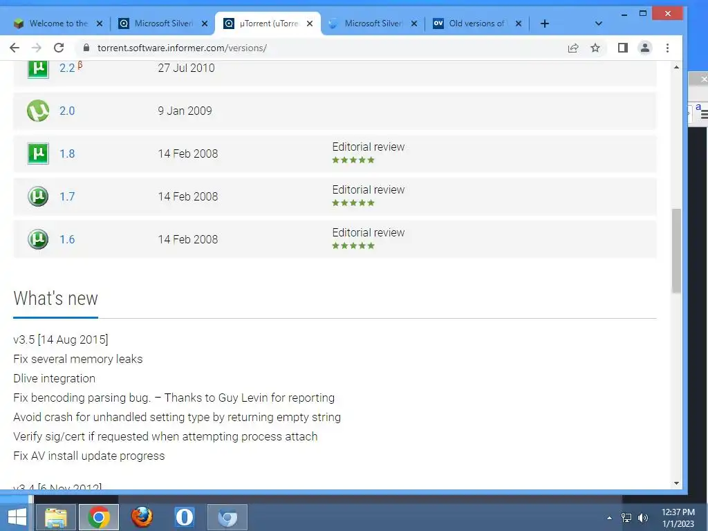Click the Chromium taskbar icon
This screenshot has height=531, width=708.
(227, 517)
